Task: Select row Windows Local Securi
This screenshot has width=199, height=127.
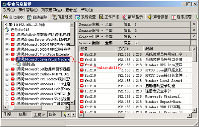Action: click(x=135, y=81)
